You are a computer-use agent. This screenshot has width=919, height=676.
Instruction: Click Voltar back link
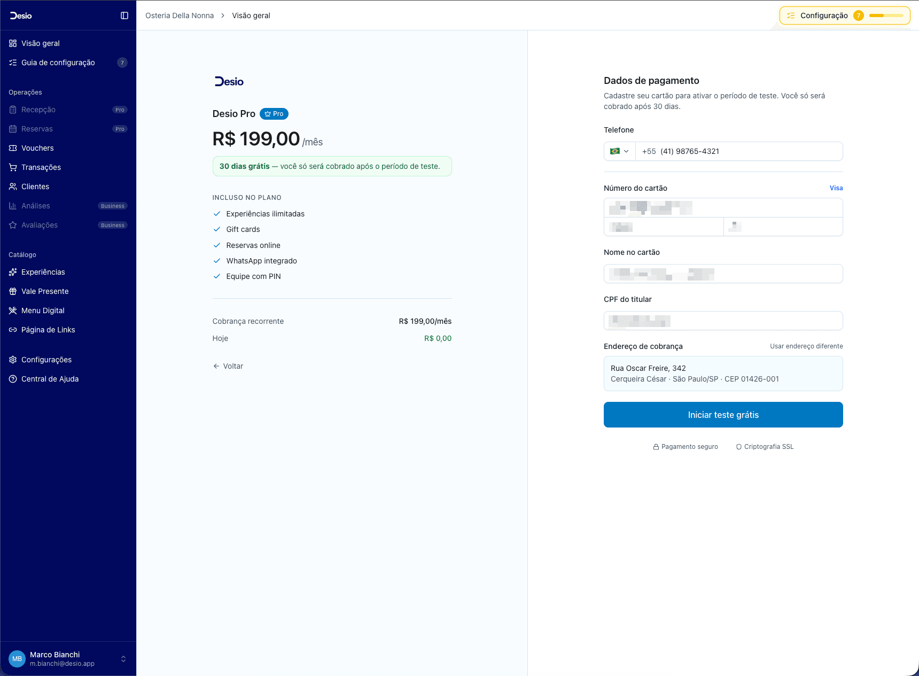[x=228, y=366]
